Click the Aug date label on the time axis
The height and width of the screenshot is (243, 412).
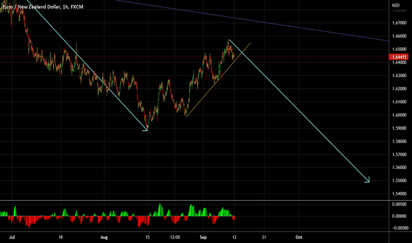click(104, 237)
